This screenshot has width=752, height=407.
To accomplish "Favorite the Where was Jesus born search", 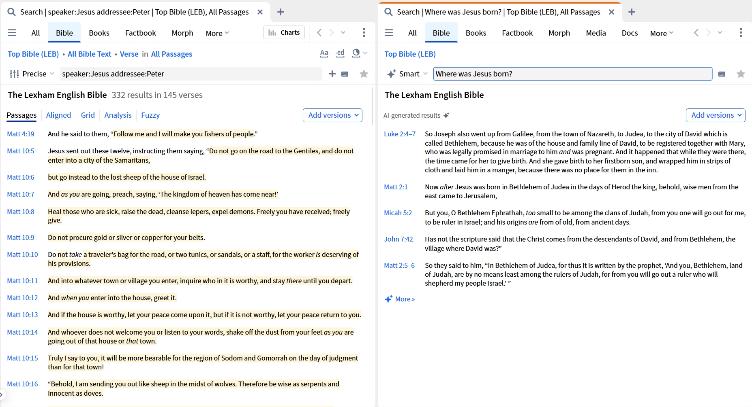I will [741, 74].
